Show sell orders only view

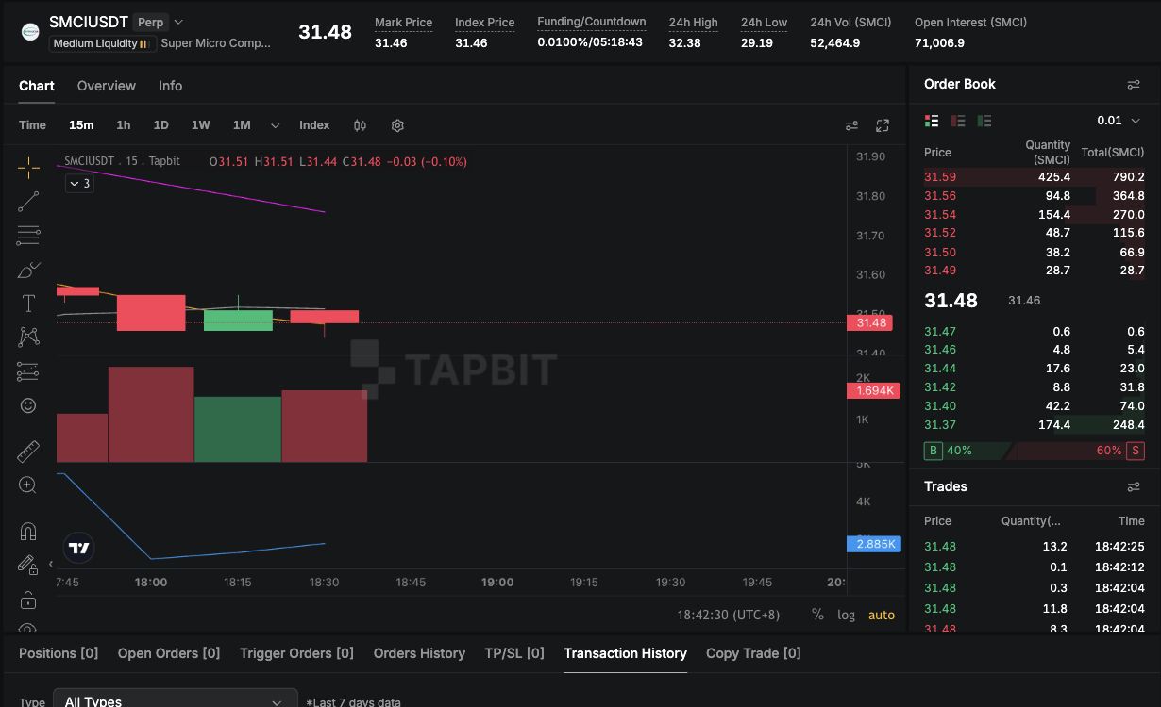click(958, 121)
